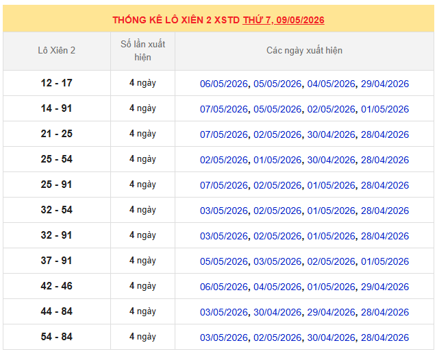This screenshot has width=437, height=356.
Task: Open 03/05/2026 in the 37 - 91 row
Action: tap(277, 261)
